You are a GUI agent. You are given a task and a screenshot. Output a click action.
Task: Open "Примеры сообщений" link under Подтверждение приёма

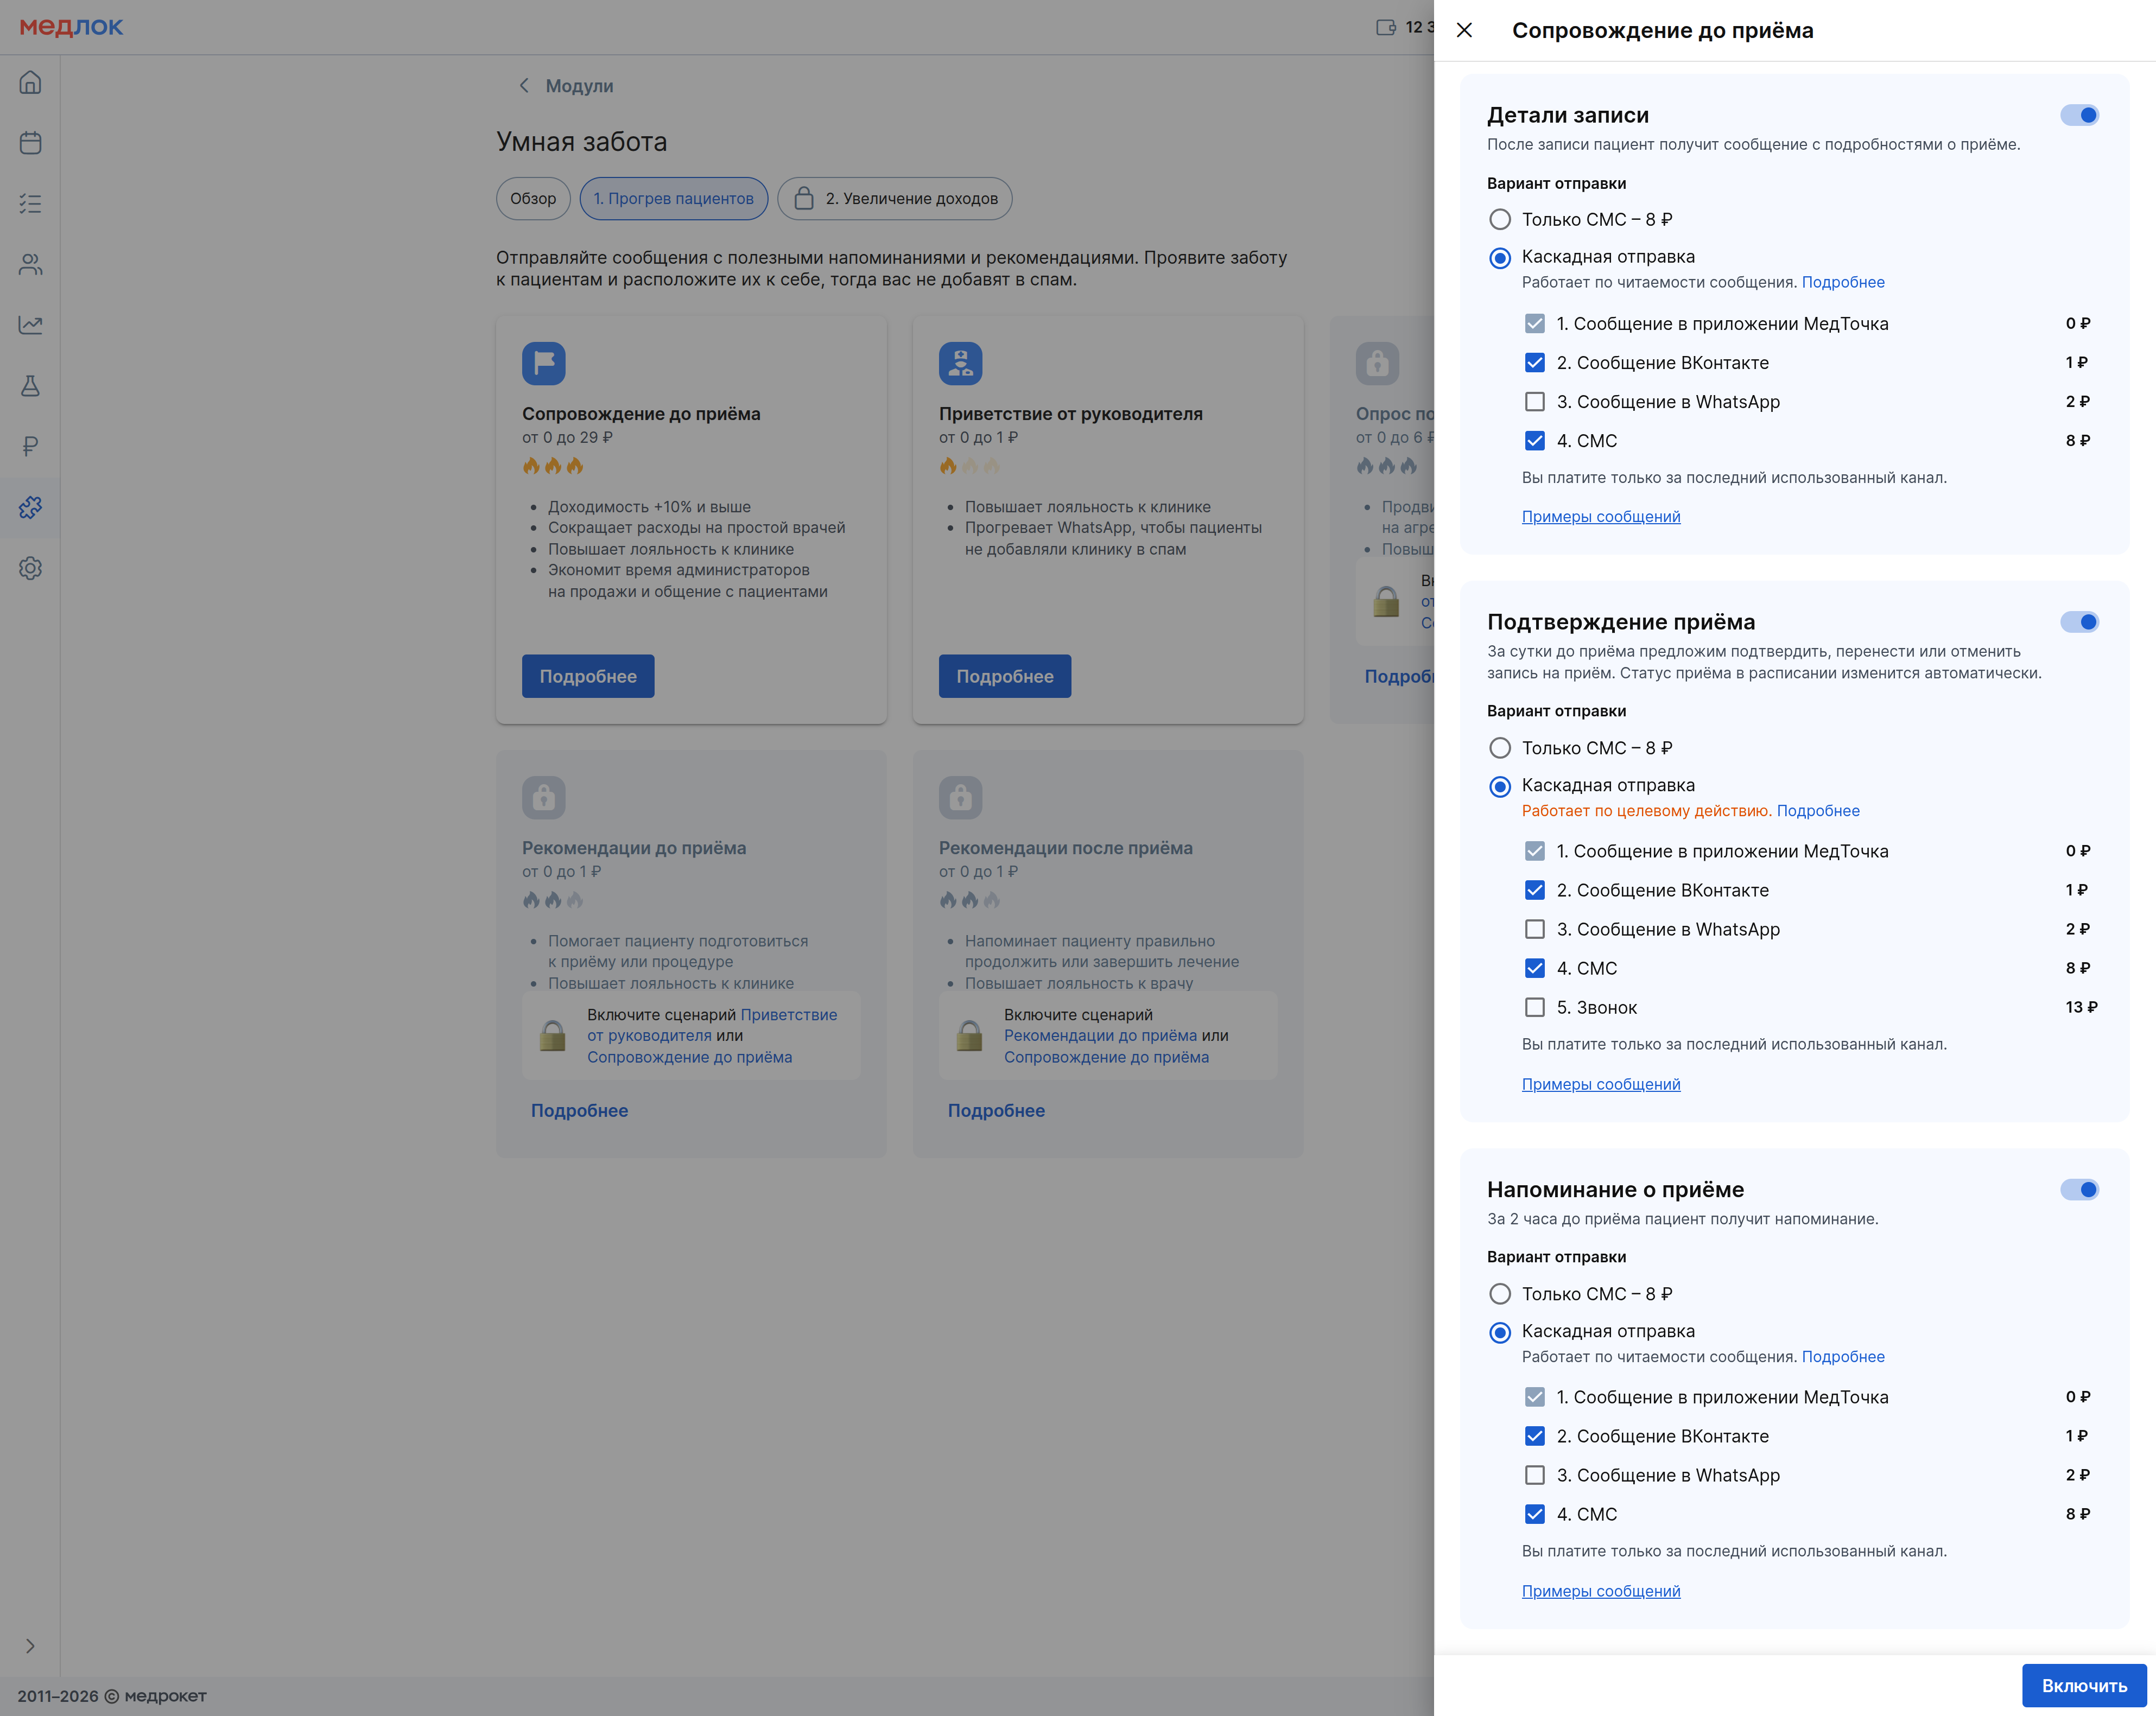pos(1600,1084)
